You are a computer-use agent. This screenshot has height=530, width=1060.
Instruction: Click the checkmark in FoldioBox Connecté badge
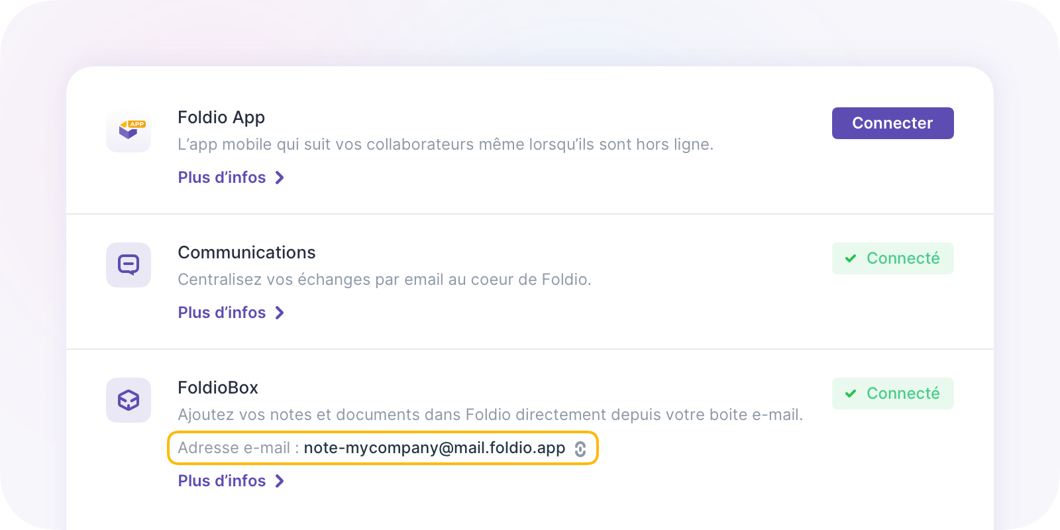click(851, 394)
